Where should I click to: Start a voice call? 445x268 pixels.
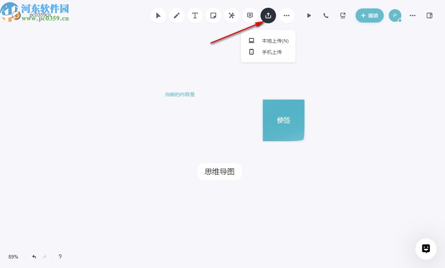pyautogui.click(x=326, y=15)
